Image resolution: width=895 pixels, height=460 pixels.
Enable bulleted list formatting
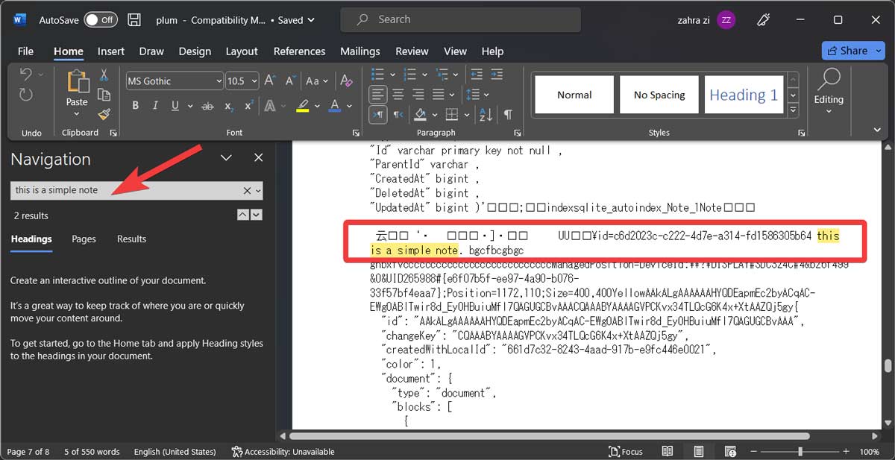point(377,74)
